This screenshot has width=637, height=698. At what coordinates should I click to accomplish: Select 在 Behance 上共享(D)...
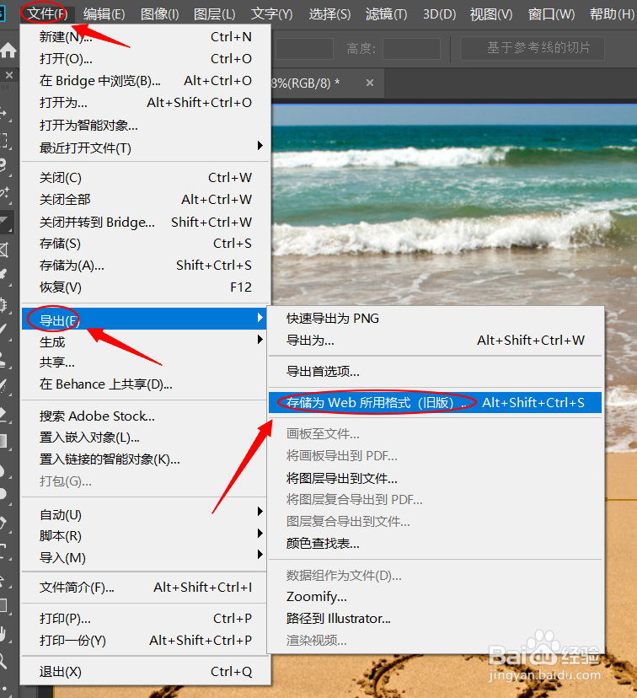click(x=146, y=384)
